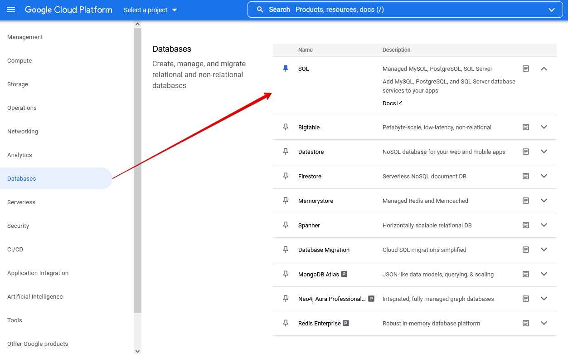The height and width of the screenshot is (354, 568).
Task: Pin Database Migration to the menu
Action: [x=286, y=250]
